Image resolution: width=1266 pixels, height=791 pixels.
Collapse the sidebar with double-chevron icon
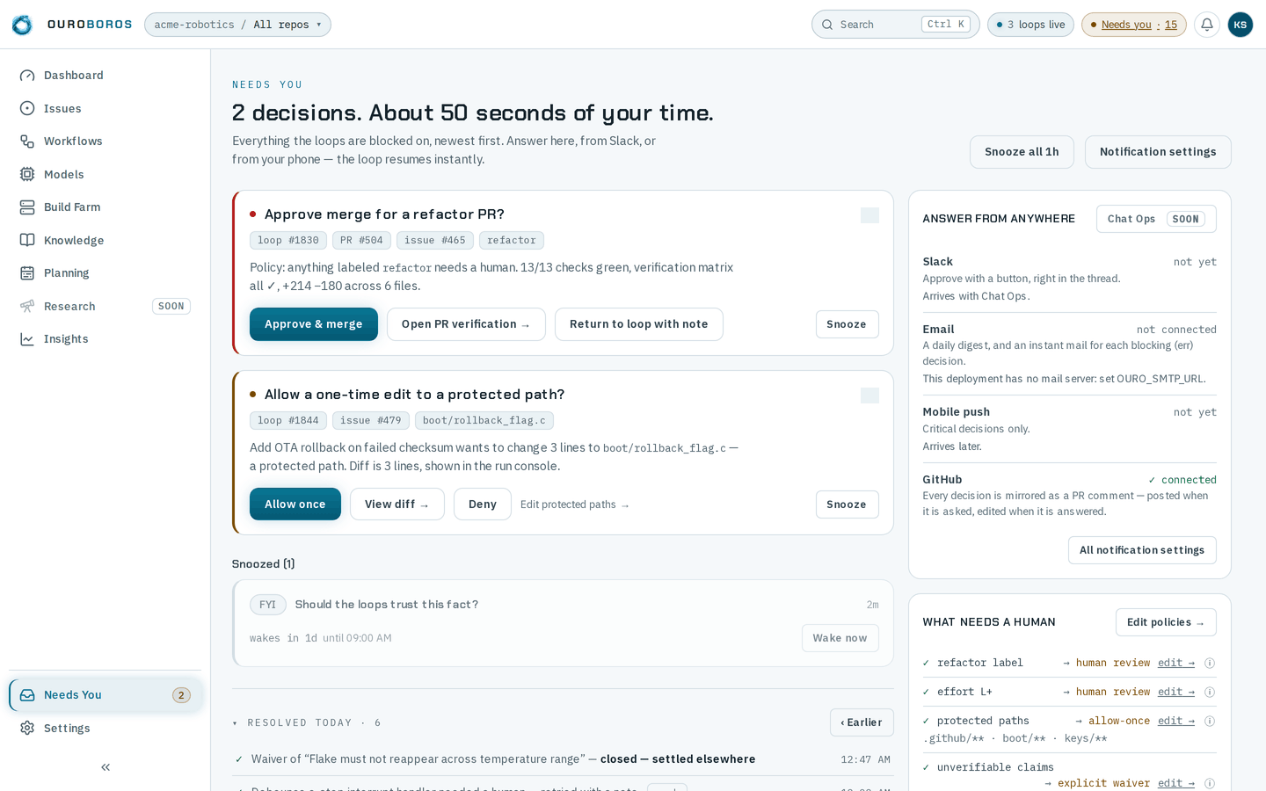pyautogui.click(x=105, y=767)
